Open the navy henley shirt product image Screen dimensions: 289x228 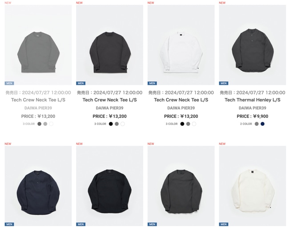[x=38, y=186]
